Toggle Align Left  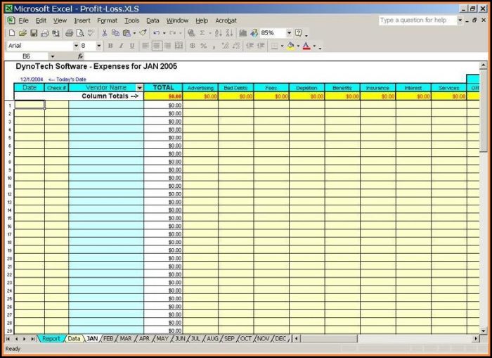(x=145, y=46)
